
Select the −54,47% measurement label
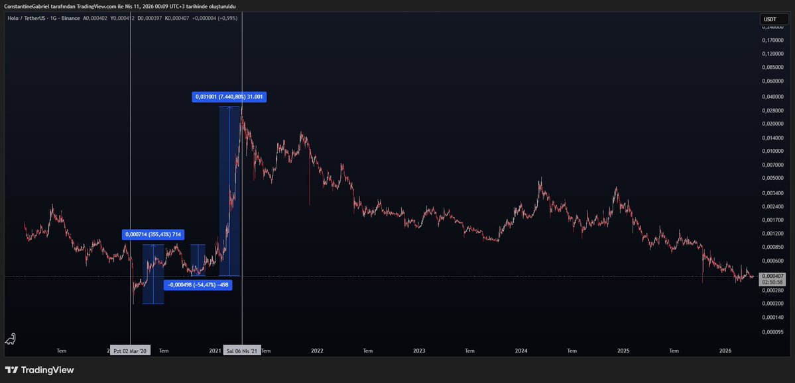coord(198,285)
